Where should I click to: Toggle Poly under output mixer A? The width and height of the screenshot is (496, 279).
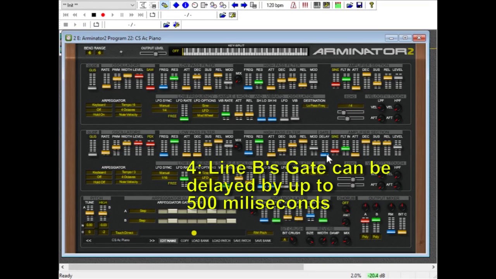pyautogui.click(x=365, y=237)
